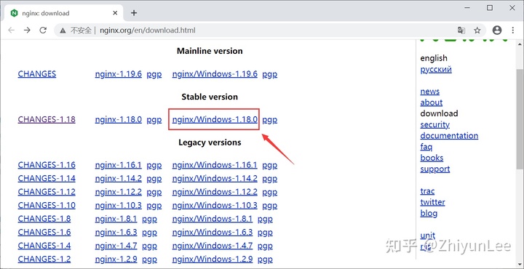Maximize the Chrome window
The image size is (524, 269).
click(x=490, y=8)
